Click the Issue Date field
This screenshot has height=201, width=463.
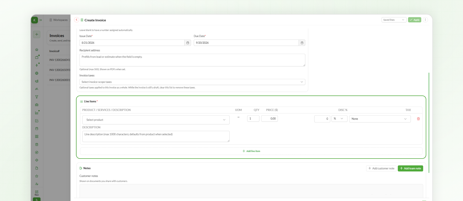point(132,43)
